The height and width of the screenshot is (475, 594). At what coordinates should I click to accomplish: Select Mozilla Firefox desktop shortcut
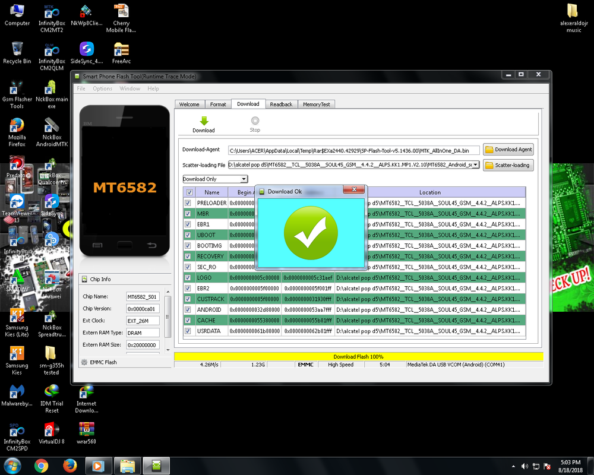point(17,132)
